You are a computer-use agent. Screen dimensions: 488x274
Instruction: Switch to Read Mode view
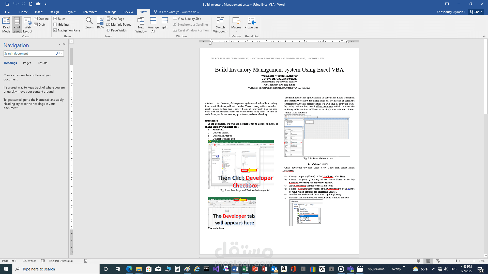(6, 24)
